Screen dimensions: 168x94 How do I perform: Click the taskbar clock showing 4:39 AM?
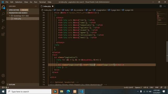tap(156, 91)
